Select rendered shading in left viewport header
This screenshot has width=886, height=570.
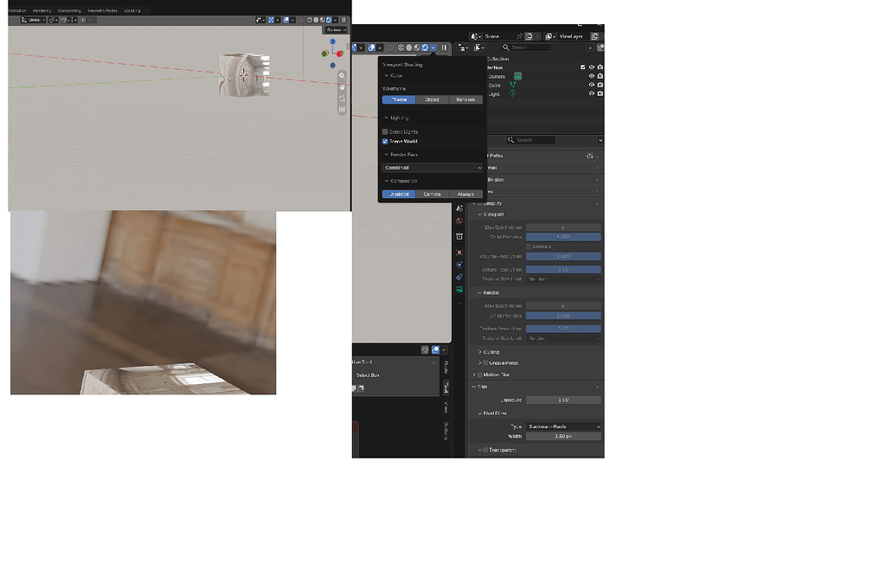(329, 20)
